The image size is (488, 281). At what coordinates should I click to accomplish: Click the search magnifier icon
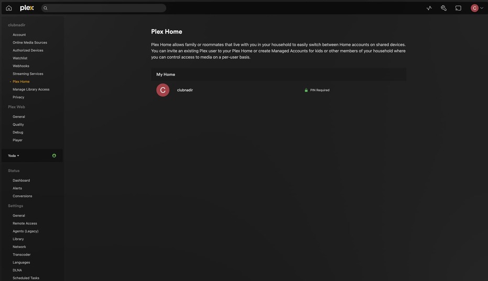pyautogui.click(x=46, y=8)
